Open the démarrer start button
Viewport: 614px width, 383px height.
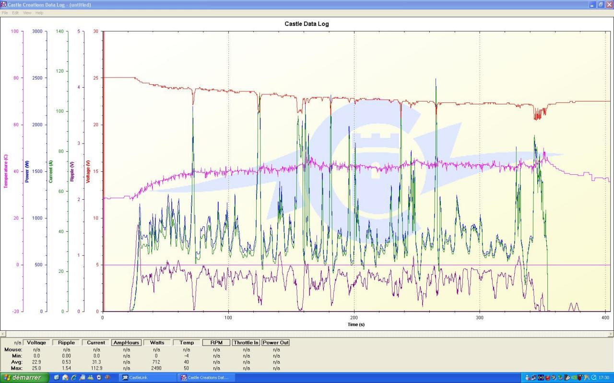tap(24, 377)
